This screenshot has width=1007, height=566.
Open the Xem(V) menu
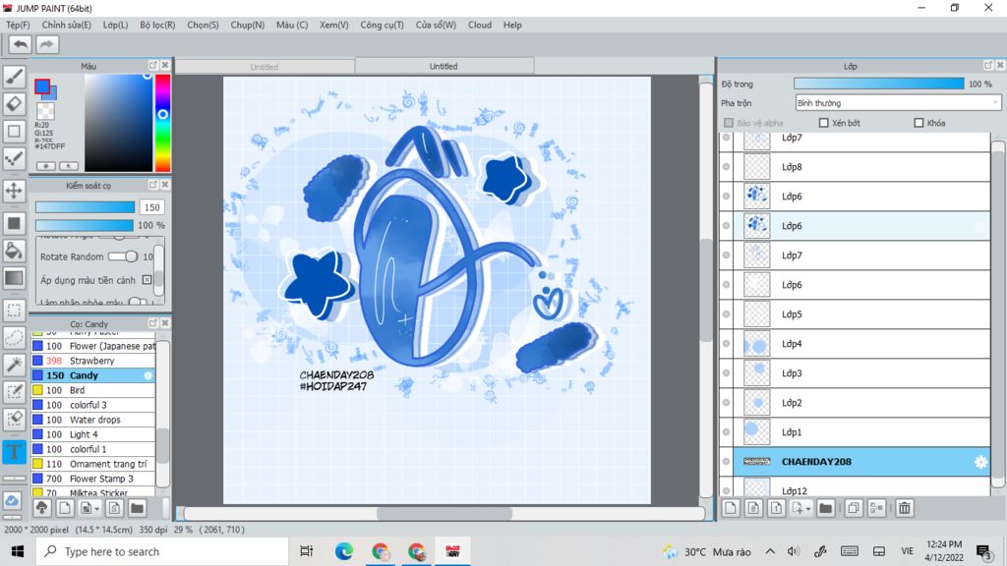tap(334, 25)
